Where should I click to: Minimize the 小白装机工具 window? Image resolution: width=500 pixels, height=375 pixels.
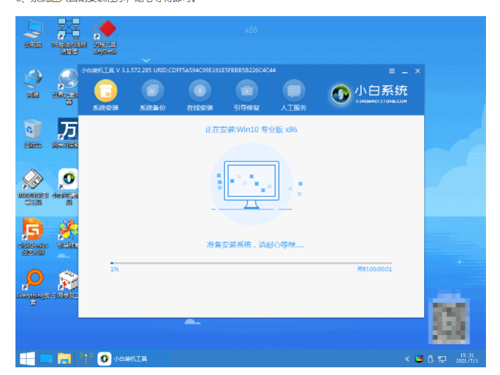pos(404,71)
